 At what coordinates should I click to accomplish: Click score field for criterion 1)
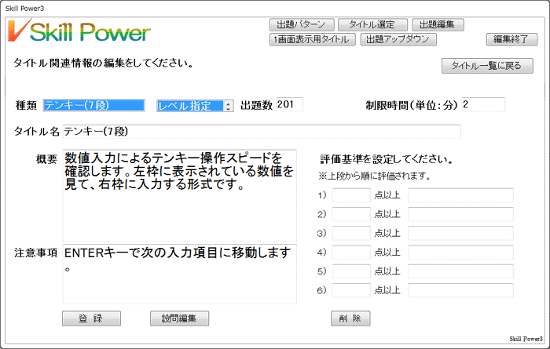(351, 195)
